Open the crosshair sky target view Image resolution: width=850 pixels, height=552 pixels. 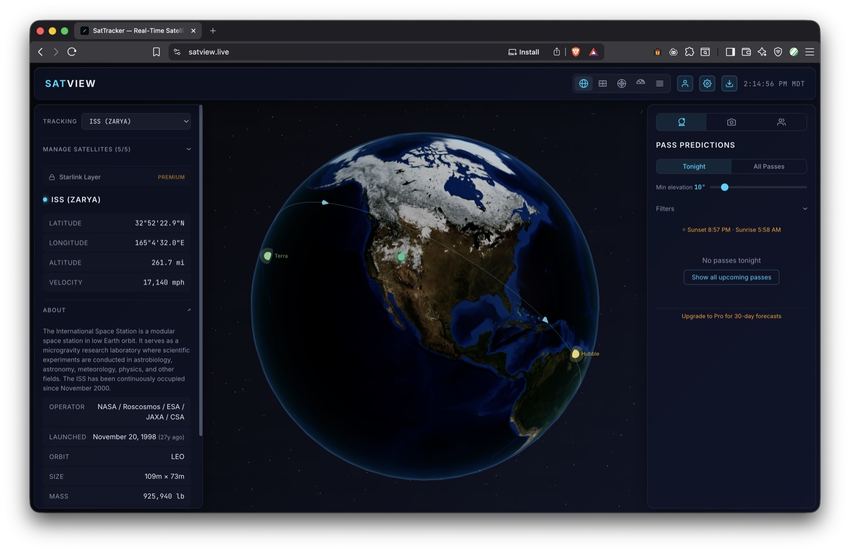(622, 83)
